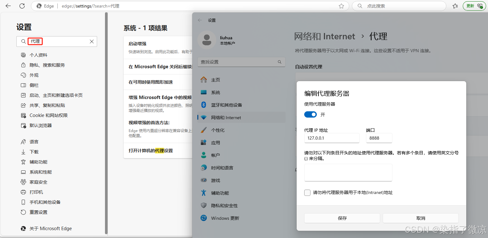Click the 点此搜索 browser search box
Image resolution: width=488 pixels, height=238 pixels.
click(x=398, y=6)
